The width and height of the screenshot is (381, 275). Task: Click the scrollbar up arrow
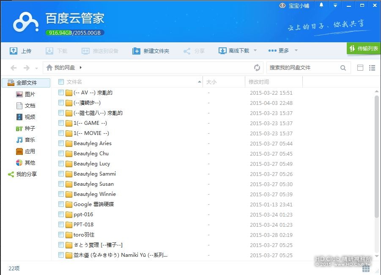coord(377,91)
